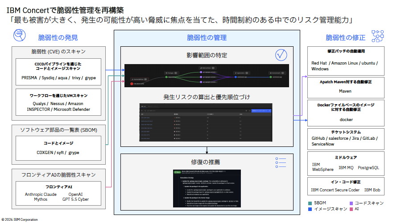Click the Anthropic Claude Mythos text
This screenshot has width=397, height=223.
click(x=41, y=197)
